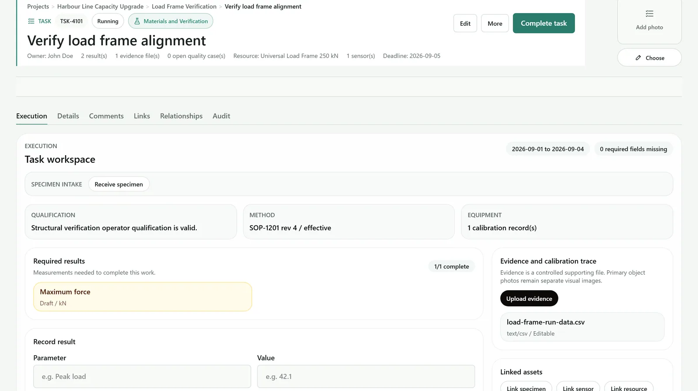The width and height of the screenshot is (698, 391).
Task: Click the 2 result(s) summary text
Action: point(94,56)
